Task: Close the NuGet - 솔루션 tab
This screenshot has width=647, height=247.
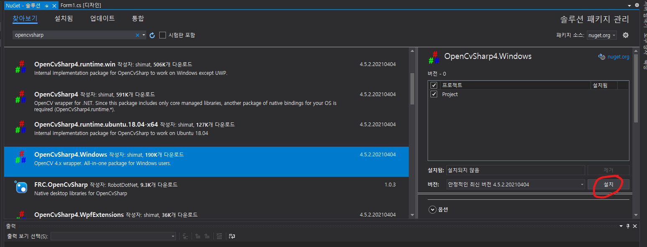Action: click(55, 5)
